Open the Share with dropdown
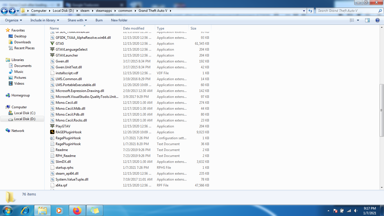This screenshot has height=216, width=384. click(77, 20)
